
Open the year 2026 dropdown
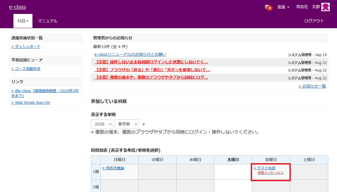102,124
